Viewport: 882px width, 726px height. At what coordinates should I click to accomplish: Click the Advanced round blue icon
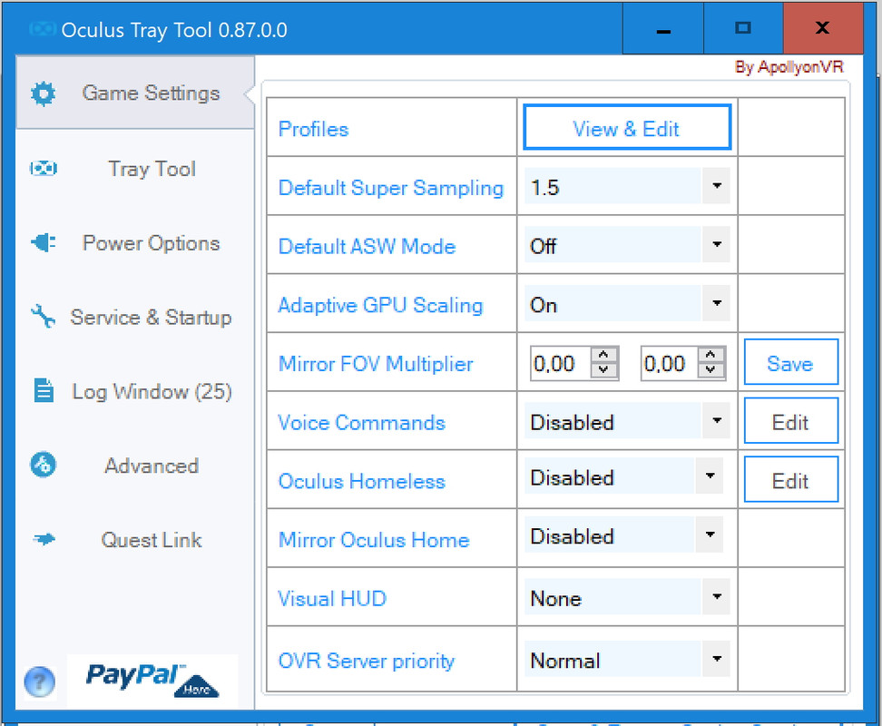click(44, 465)
